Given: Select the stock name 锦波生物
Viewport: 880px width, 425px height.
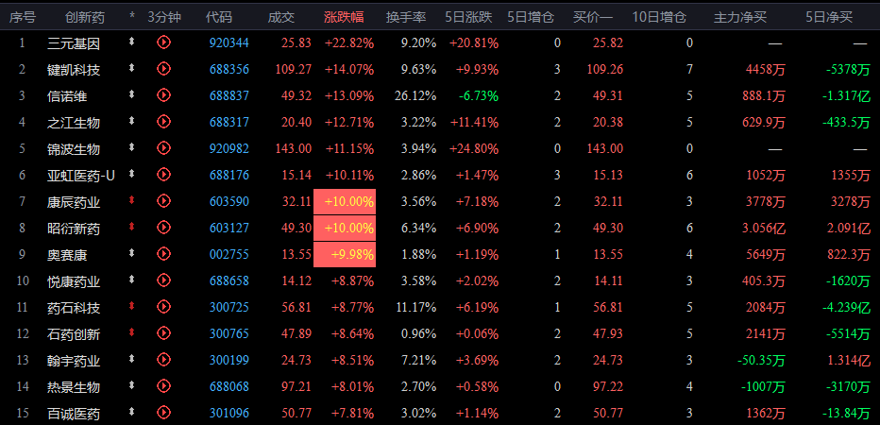Looking at the screenshot, I should point(74,149).
